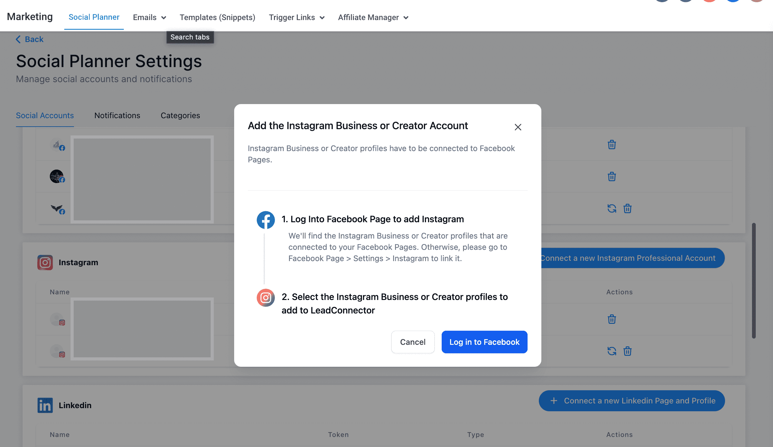
Task: Switch to the Notifications tab
Action: click(x=117, y=116)
